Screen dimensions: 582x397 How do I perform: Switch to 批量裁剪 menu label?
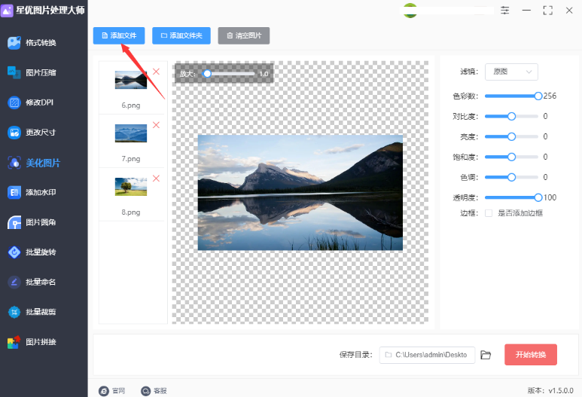[x=41, y=312]
